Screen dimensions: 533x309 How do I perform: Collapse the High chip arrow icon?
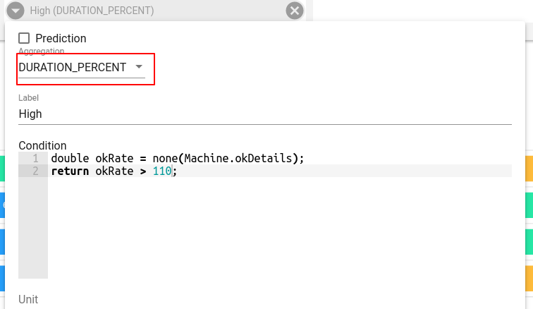(x=17, y=11)
